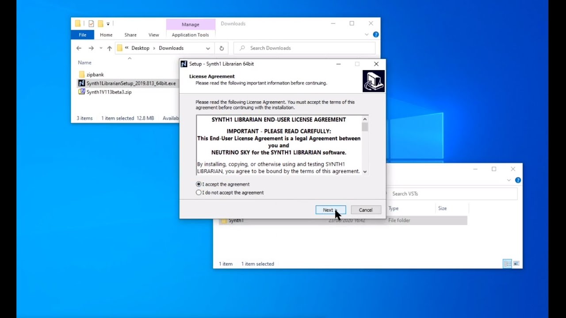The image size is (566, 318).
Task: Click Desktop in the address breadcrumb
Action: tap(140, 48)
